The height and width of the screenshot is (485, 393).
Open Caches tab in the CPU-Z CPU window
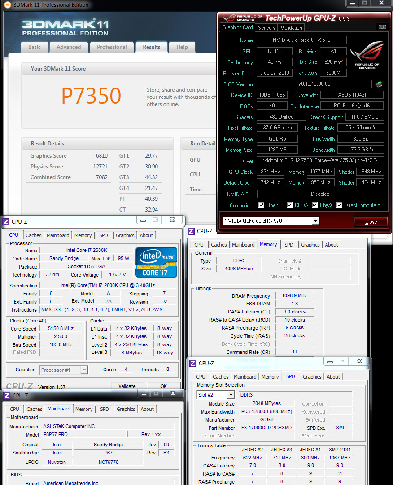coord(33,235)
